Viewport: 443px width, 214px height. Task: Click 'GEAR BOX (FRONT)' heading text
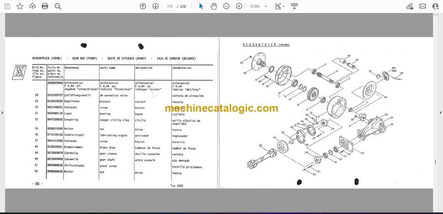(x=85, y=59)
